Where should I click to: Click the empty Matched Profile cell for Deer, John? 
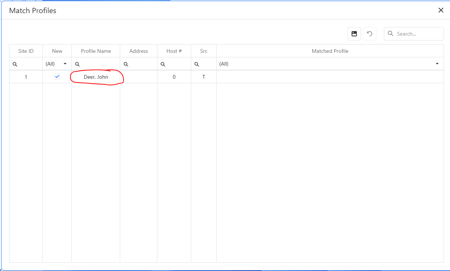click(x=330, y=77)
